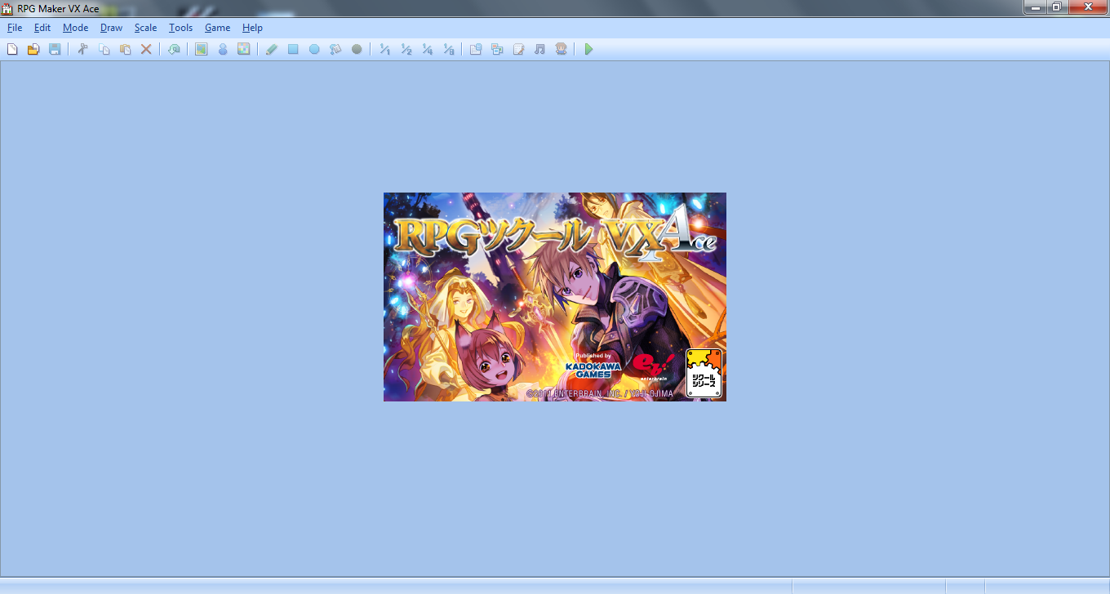Select the Flood Fill tool
1110x594 pixels.
pos(335,49)
